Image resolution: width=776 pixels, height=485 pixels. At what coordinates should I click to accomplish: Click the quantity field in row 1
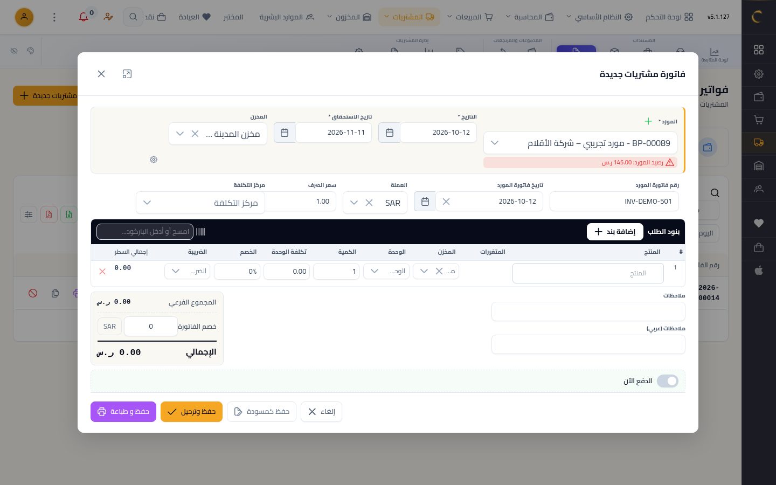coord(336,271)
